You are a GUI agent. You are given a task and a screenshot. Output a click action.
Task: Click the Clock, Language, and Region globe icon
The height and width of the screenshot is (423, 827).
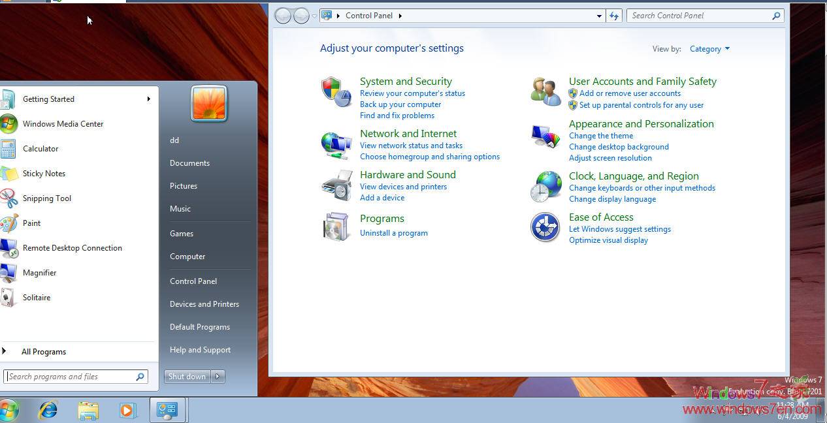tap(545, 186)
